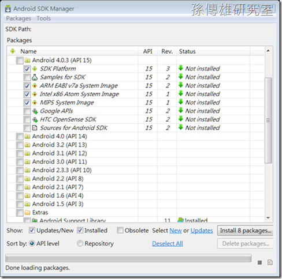Uncheck the ARM EABI v7a System Image checkbox
The width and height of the screenshot is (282, 279).
click(x=27, y=86)
